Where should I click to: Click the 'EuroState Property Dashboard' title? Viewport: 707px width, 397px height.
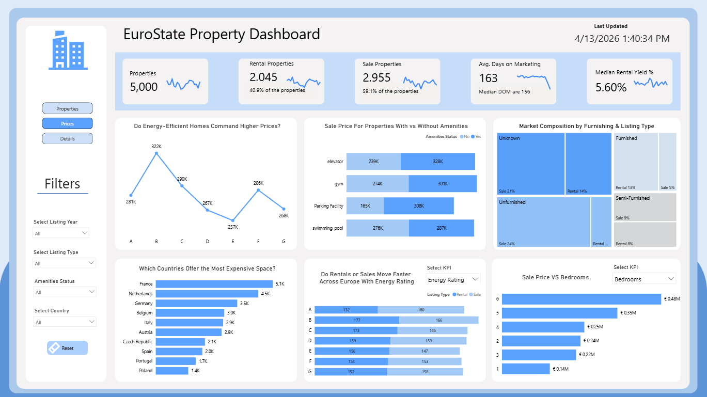point(222,35)
